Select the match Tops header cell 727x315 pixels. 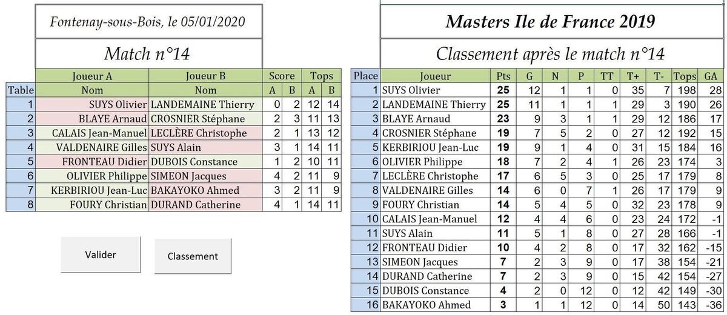pos(322,76)
